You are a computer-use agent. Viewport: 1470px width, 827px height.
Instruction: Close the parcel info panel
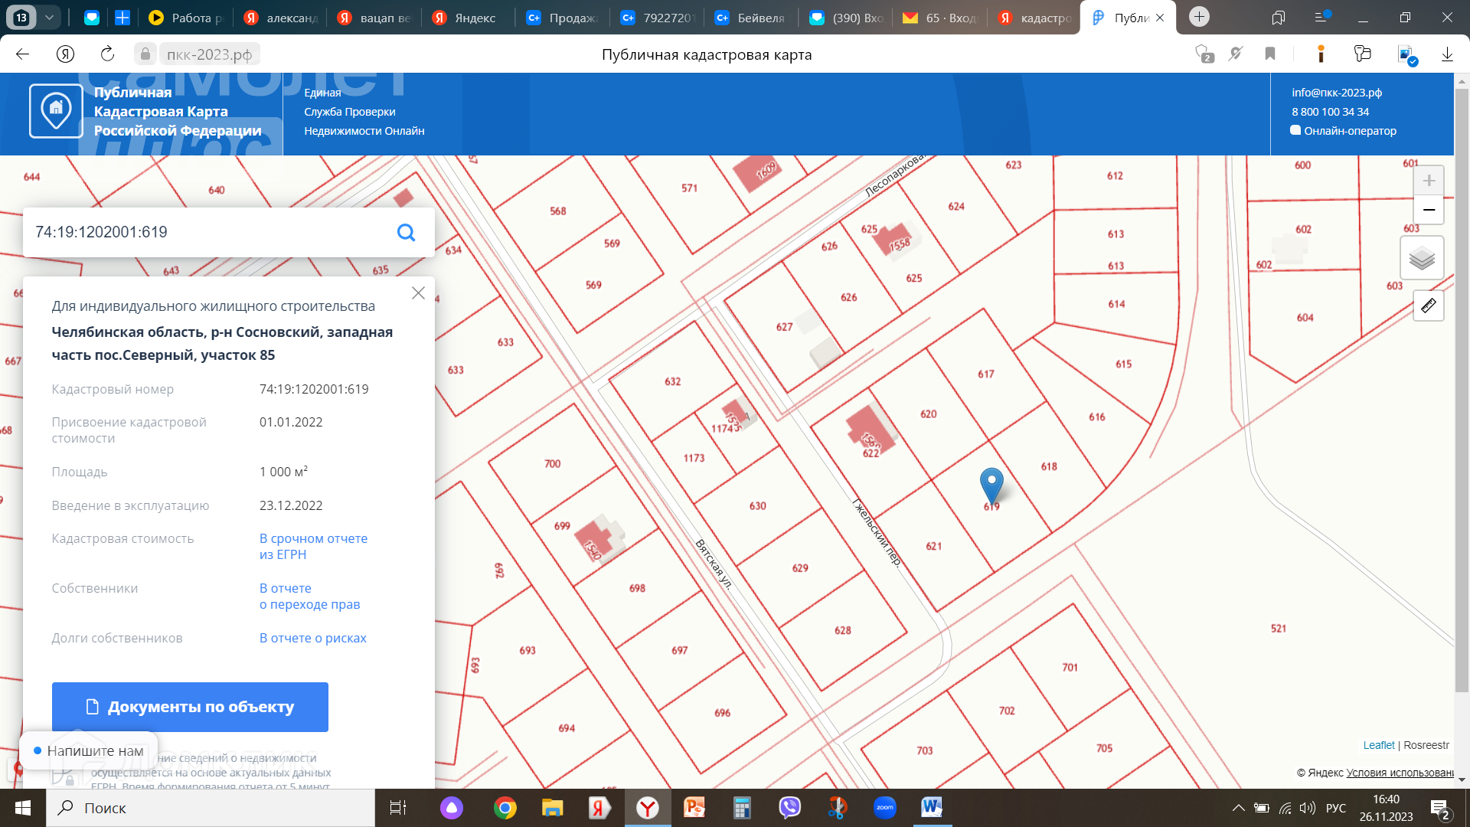pos(418,293)
